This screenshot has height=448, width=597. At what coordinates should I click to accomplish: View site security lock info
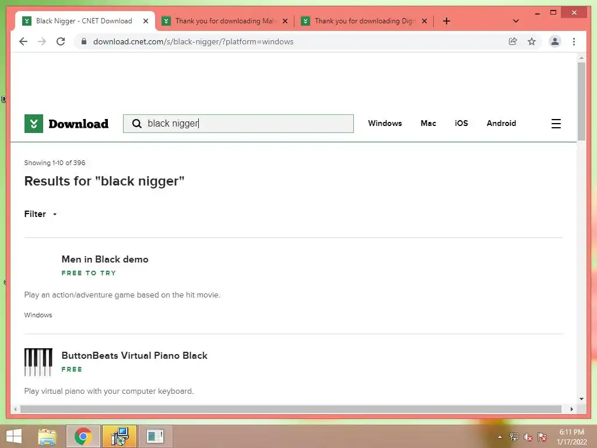click(84, 41)
